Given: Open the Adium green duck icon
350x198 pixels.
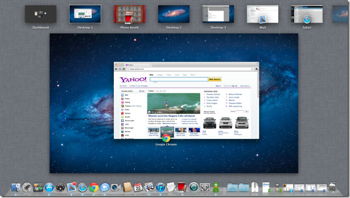Looking at the screenshot, I should [x=216, y=187].
